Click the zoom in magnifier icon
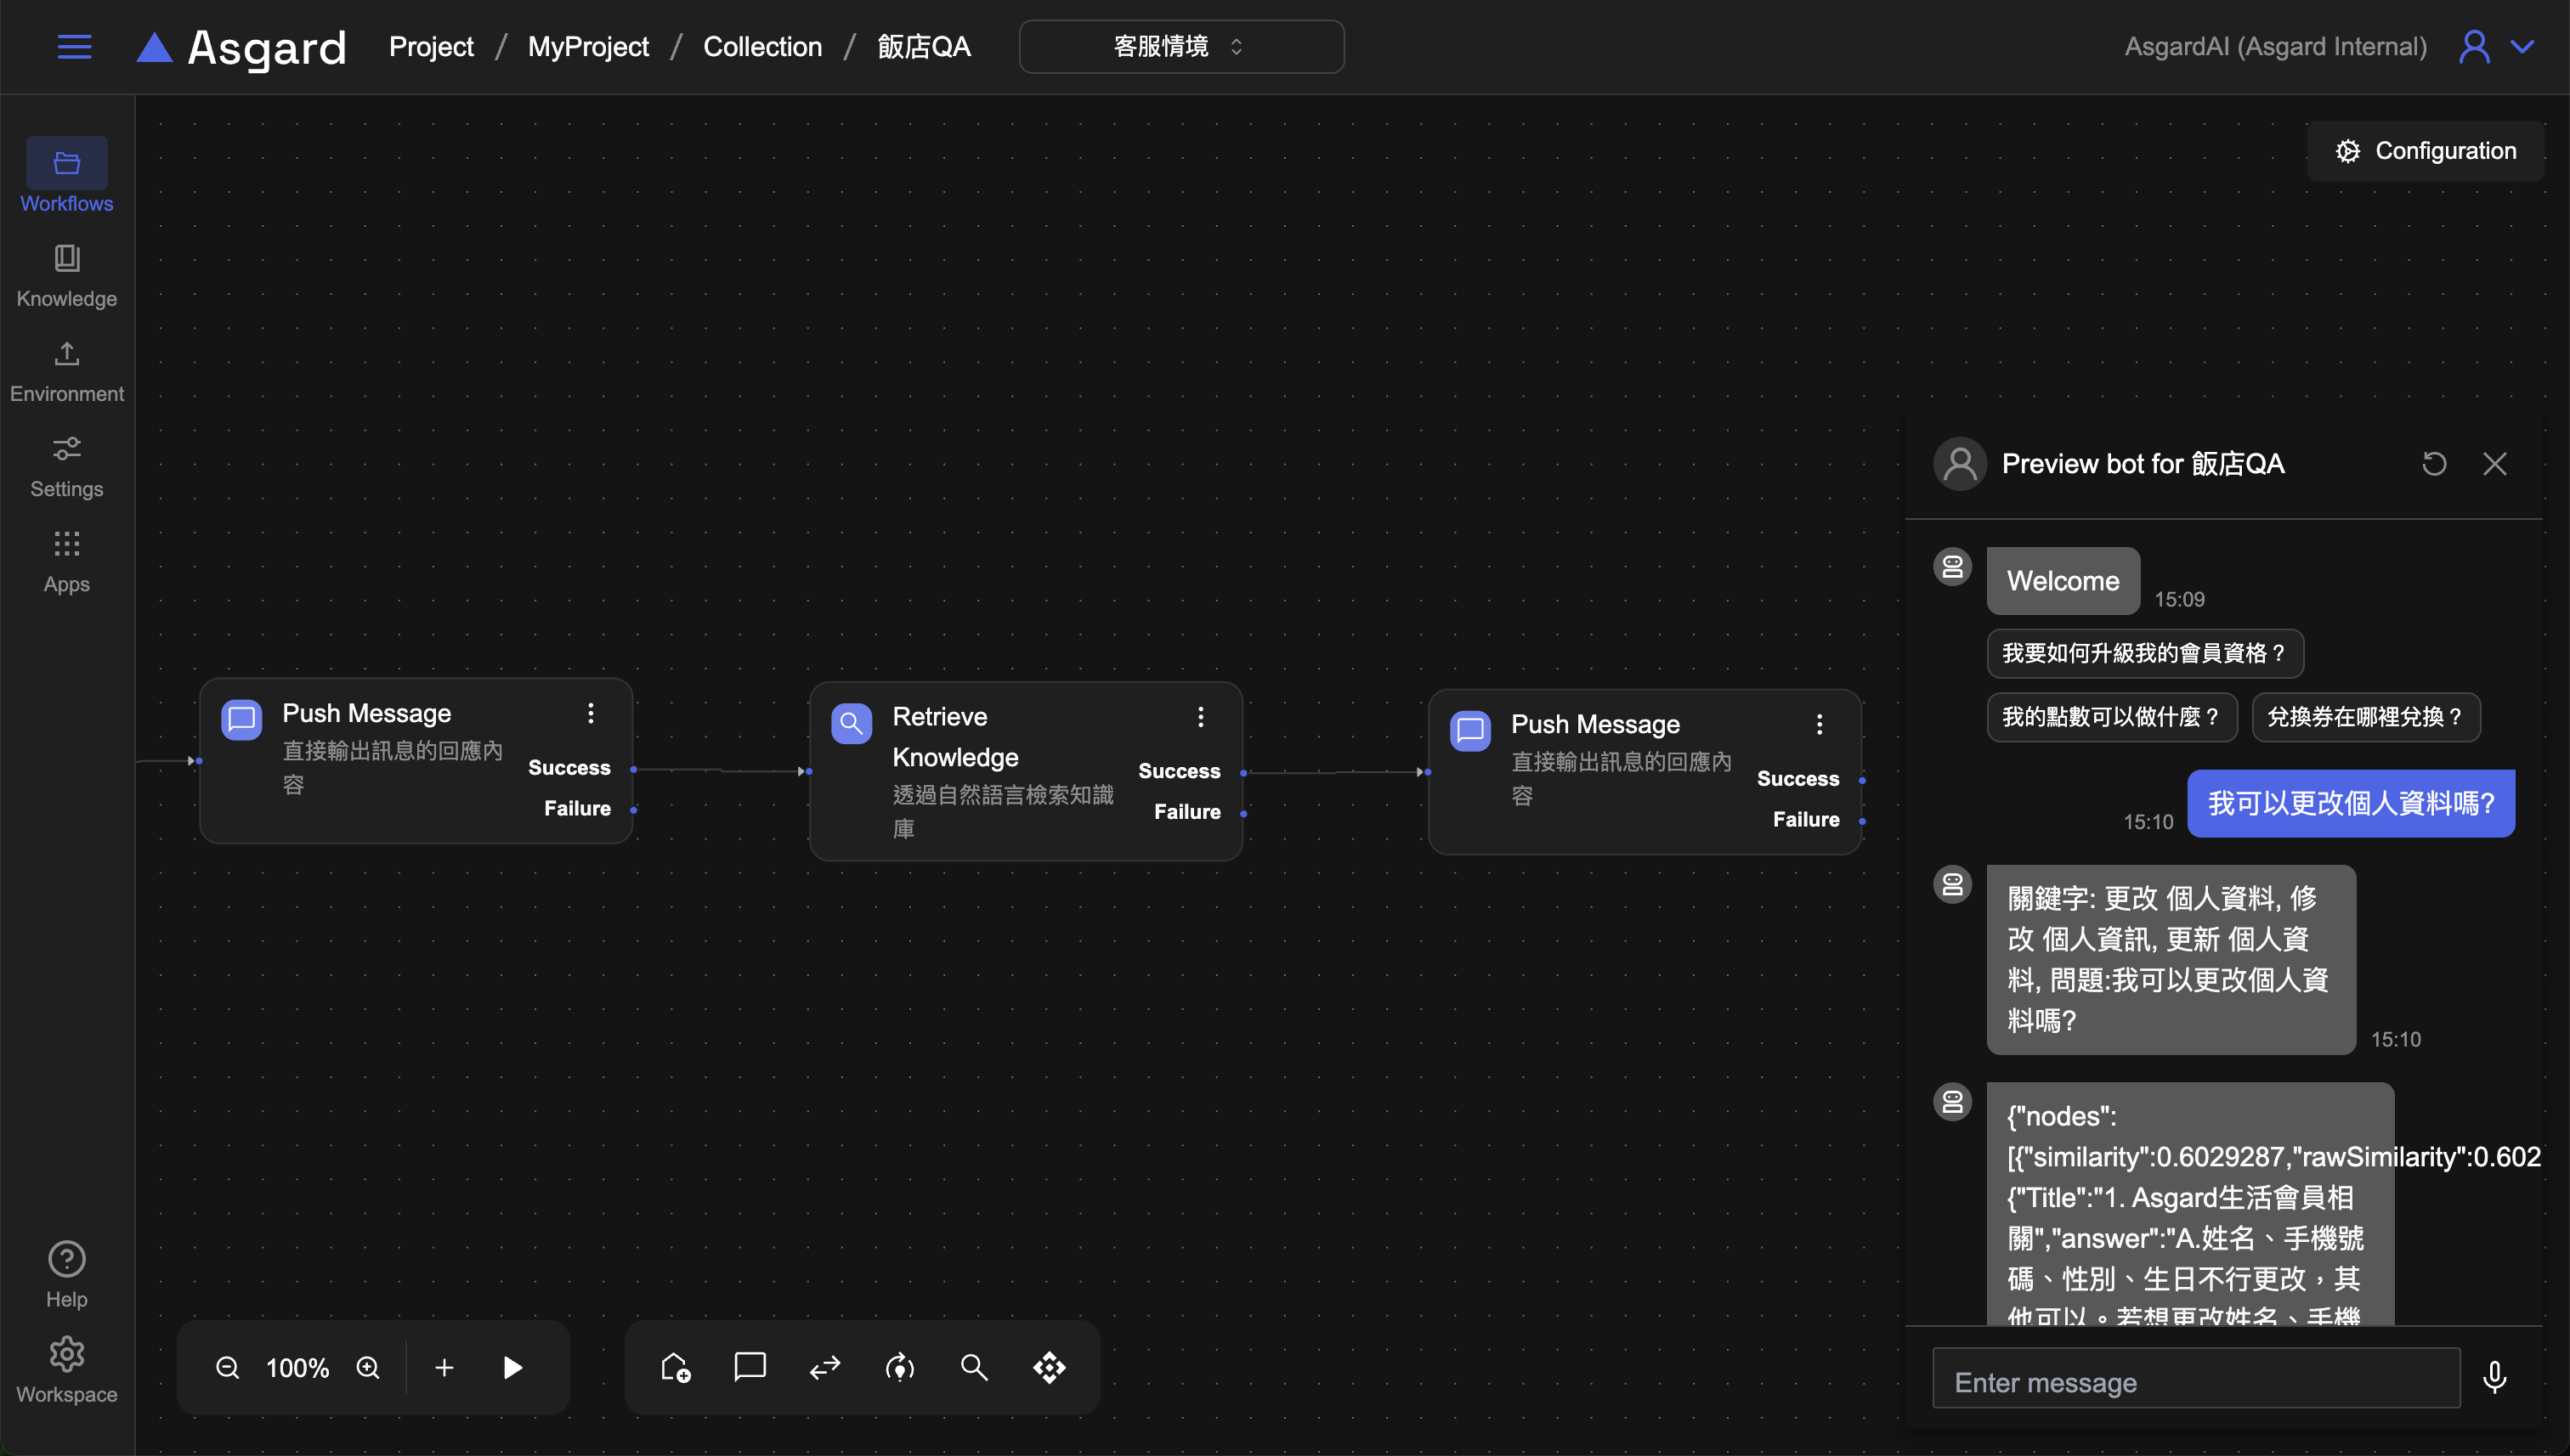The width and height of the screenshot is (2570, 1456). [x=368, y=1368]
